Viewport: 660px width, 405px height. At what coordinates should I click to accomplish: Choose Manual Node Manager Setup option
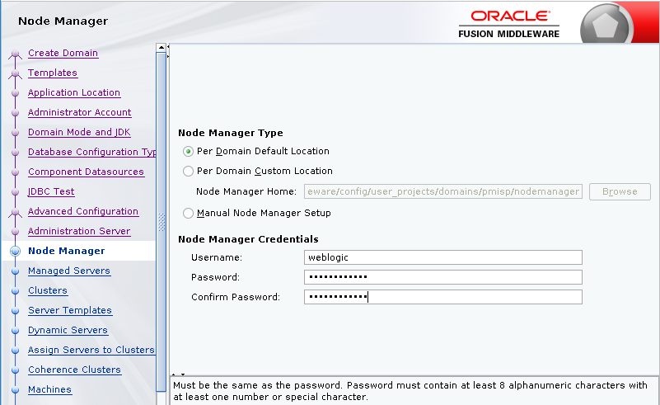pos(189,214)
